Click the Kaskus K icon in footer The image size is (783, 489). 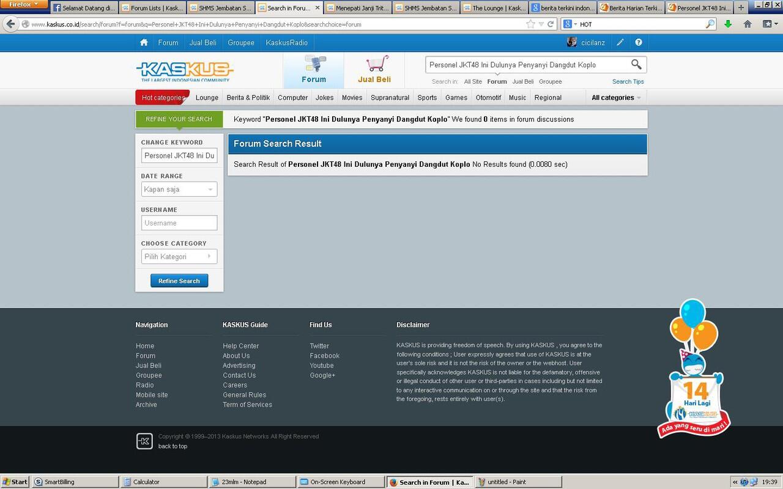click(x=144, y=441)
